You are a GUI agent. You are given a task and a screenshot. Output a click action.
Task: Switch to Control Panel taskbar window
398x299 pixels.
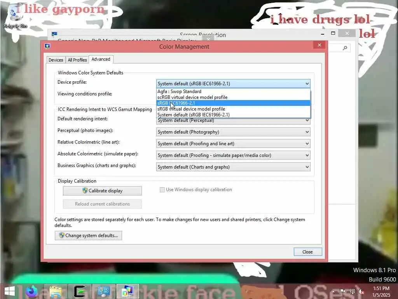(x=103, y=291)
